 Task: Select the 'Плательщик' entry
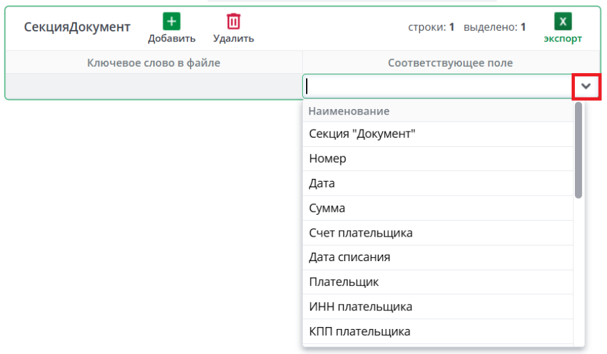click(x=344, y=282)
